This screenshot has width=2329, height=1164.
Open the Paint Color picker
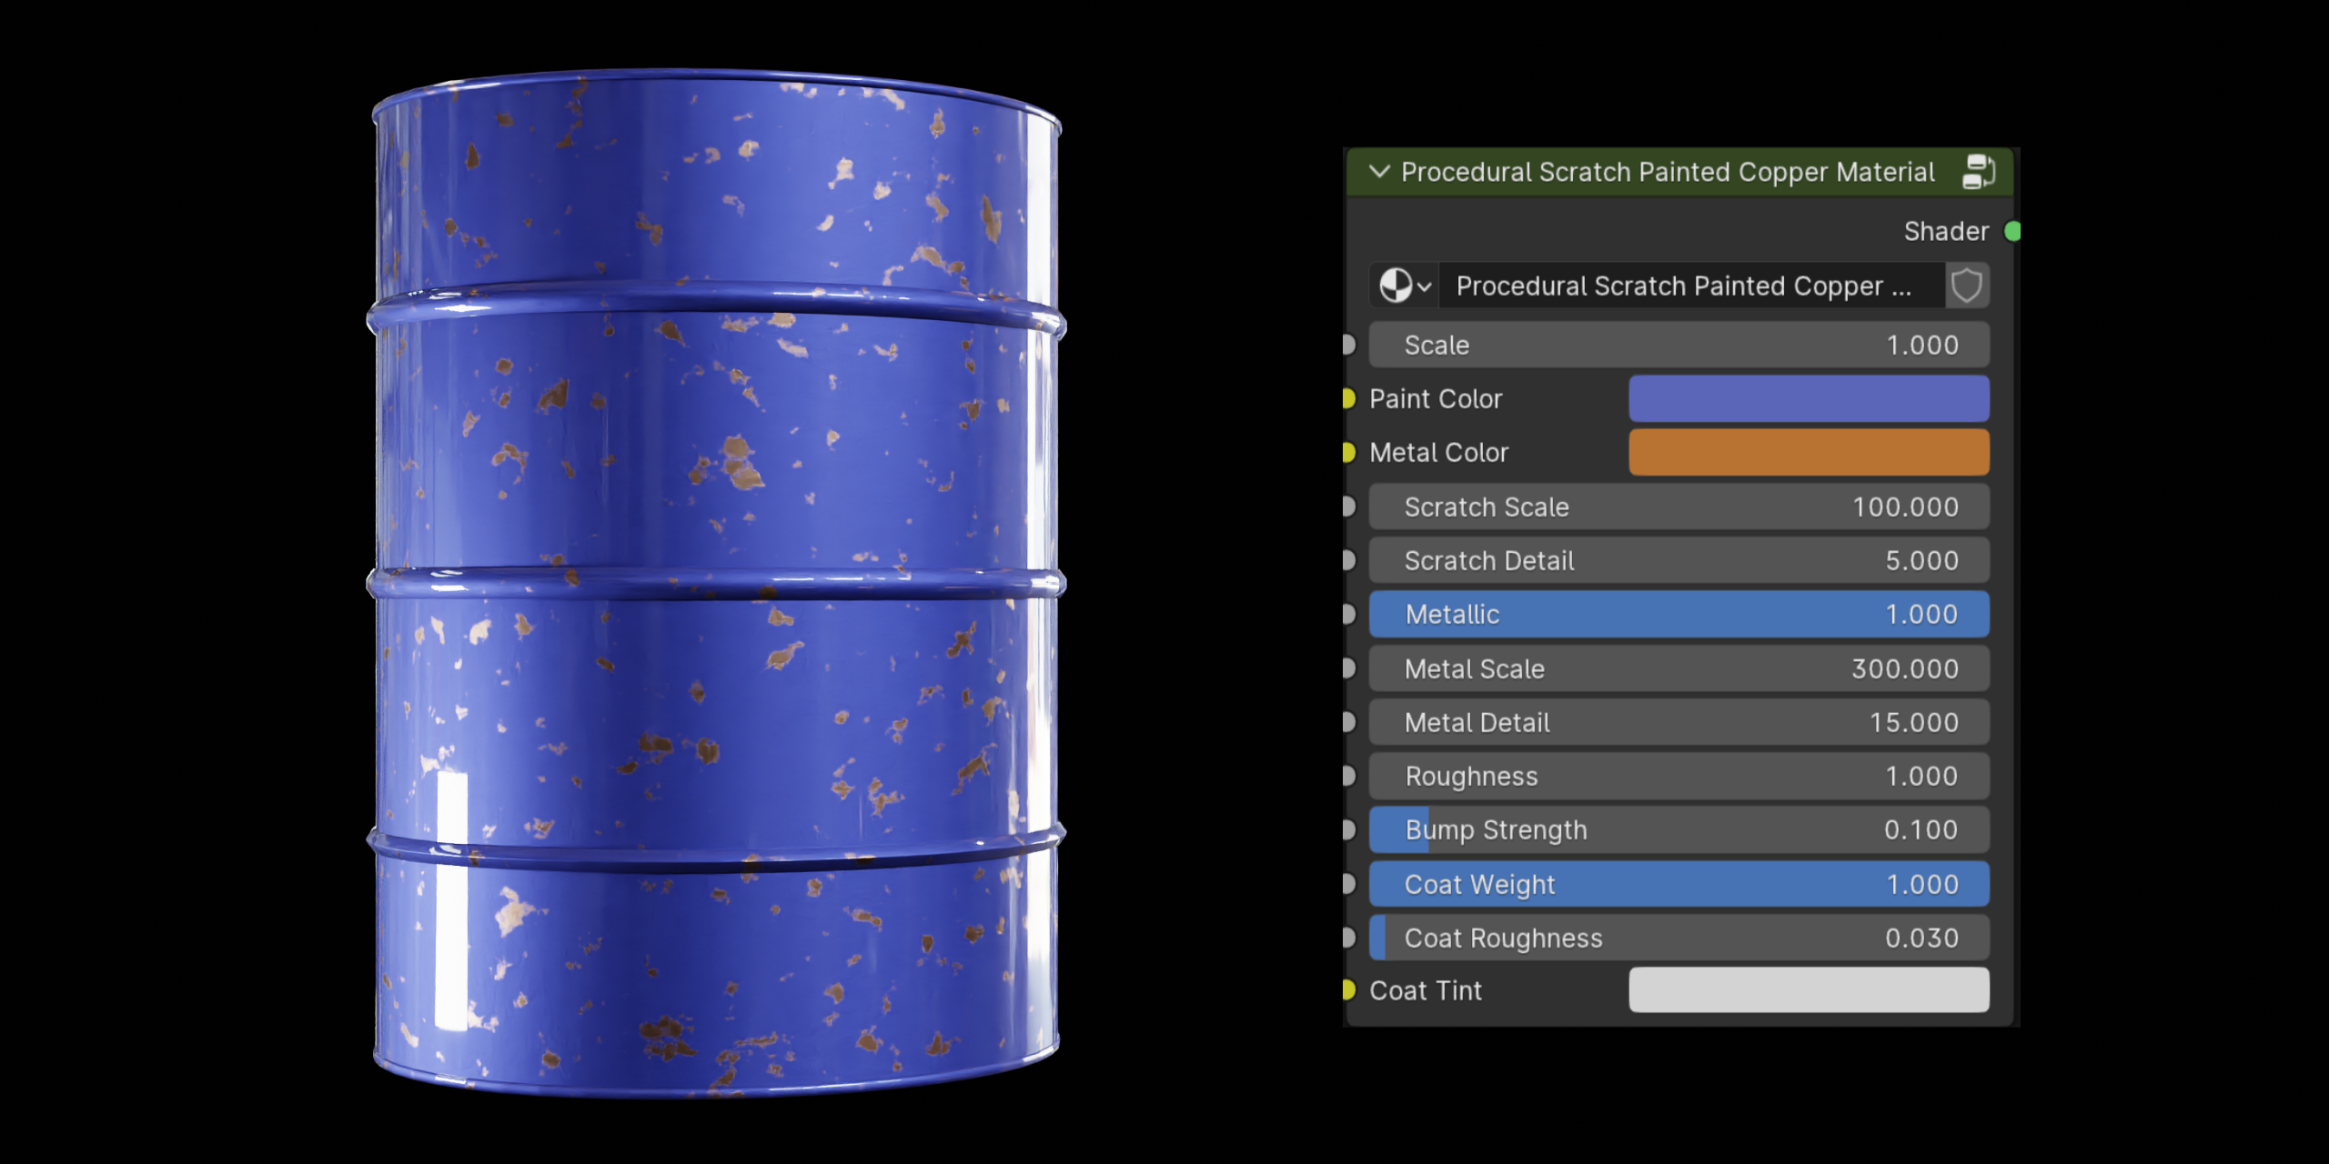pyautogui.click(x=1808, y=398)
